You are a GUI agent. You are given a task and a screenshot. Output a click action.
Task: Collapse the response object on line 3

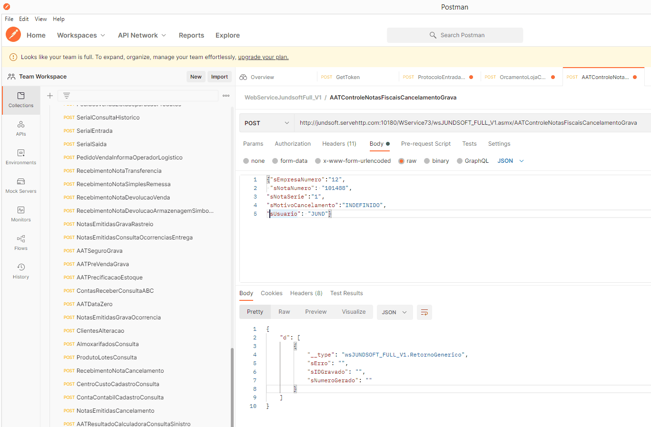[x=295, y=346]
